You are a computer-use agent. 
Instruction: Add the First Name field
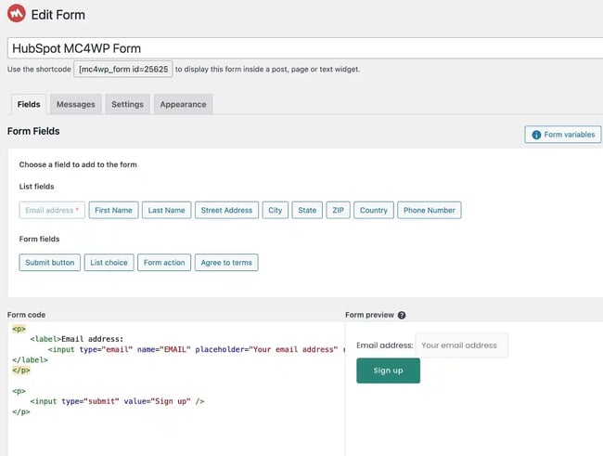click(x=113, y=210)
